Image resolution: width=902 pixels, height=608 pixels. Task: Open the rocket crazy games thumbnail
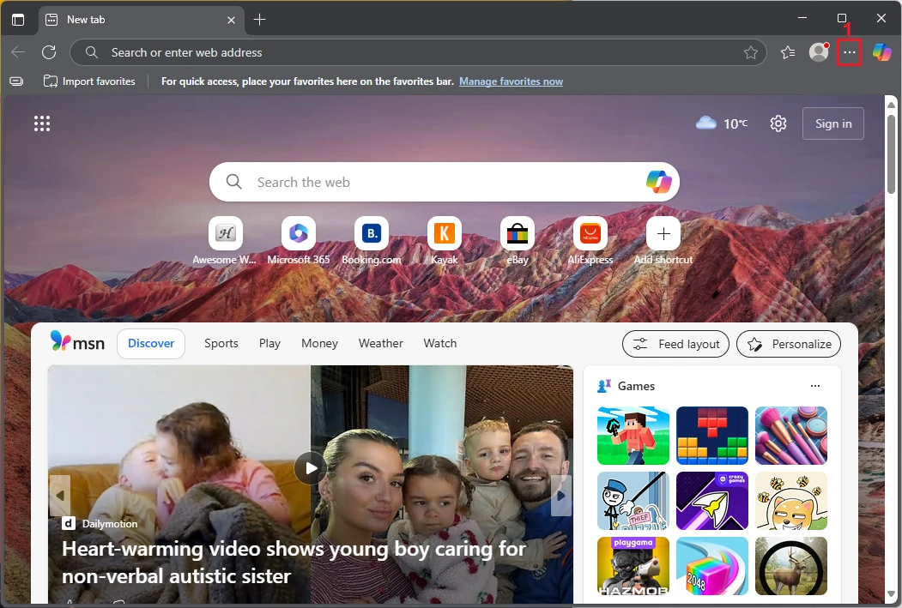[712, 501]
